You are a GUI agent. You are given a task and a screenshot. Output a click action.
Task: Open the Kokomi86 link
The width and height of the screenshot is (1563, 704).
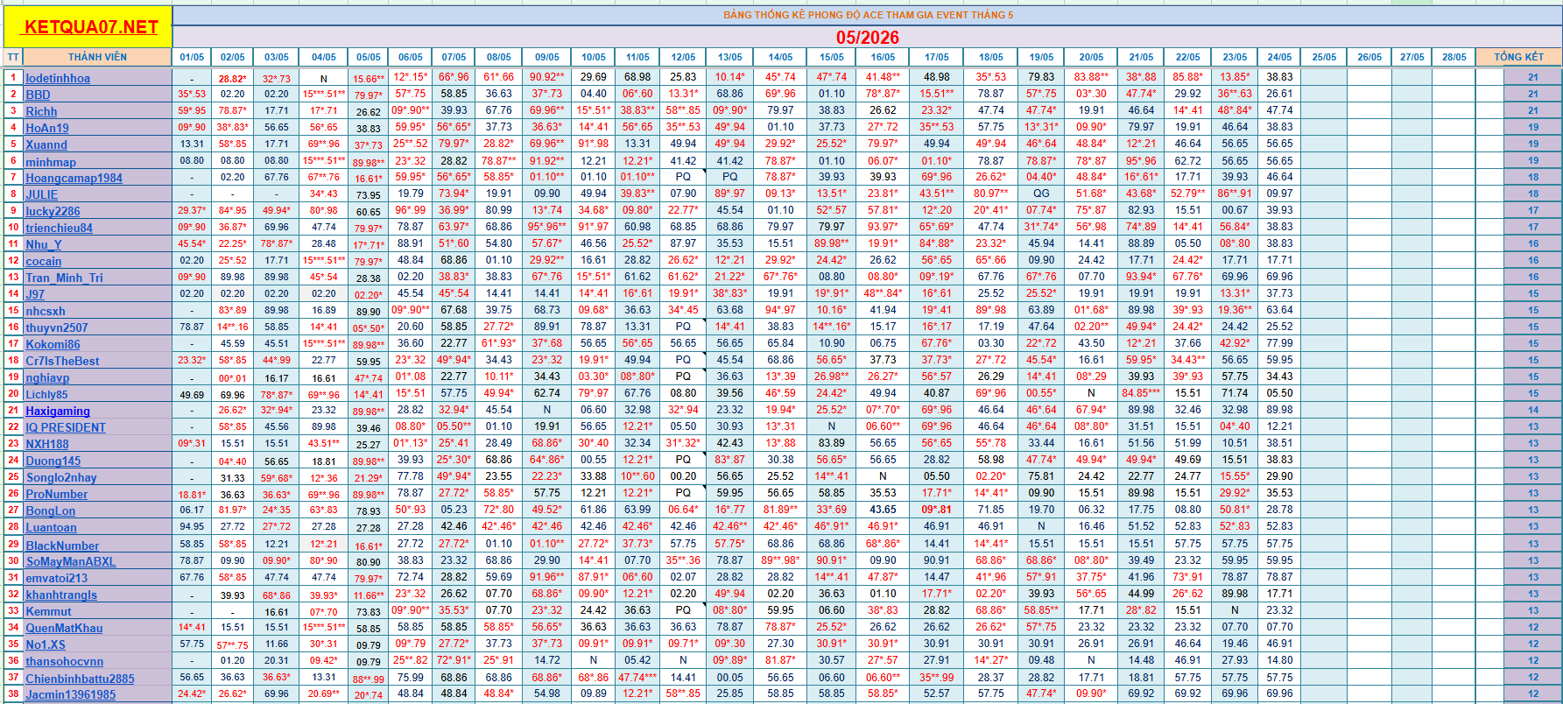coord(53,344)
